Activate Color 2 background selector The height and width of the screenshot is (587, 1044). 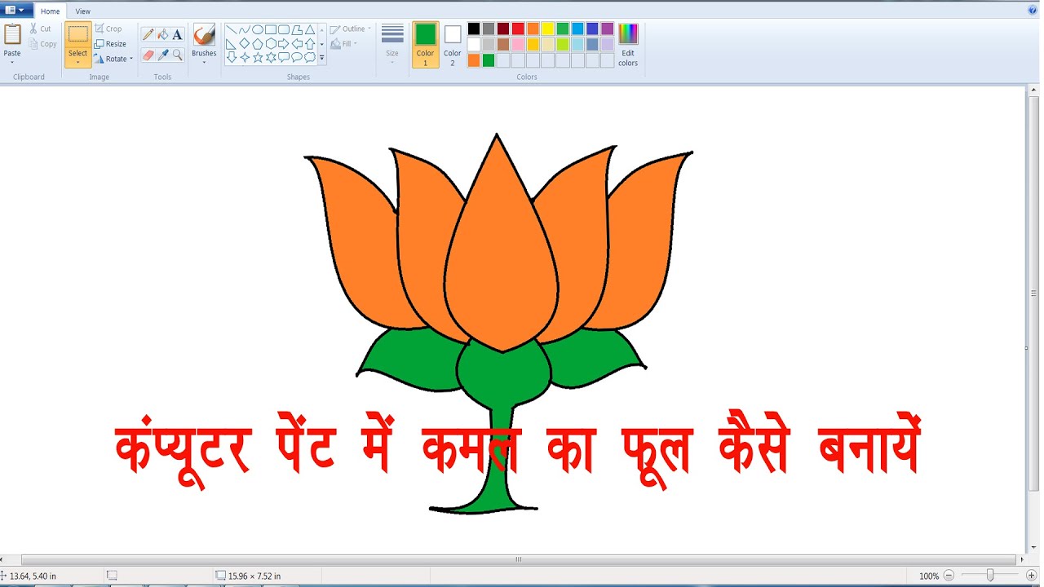click(453, 45)
